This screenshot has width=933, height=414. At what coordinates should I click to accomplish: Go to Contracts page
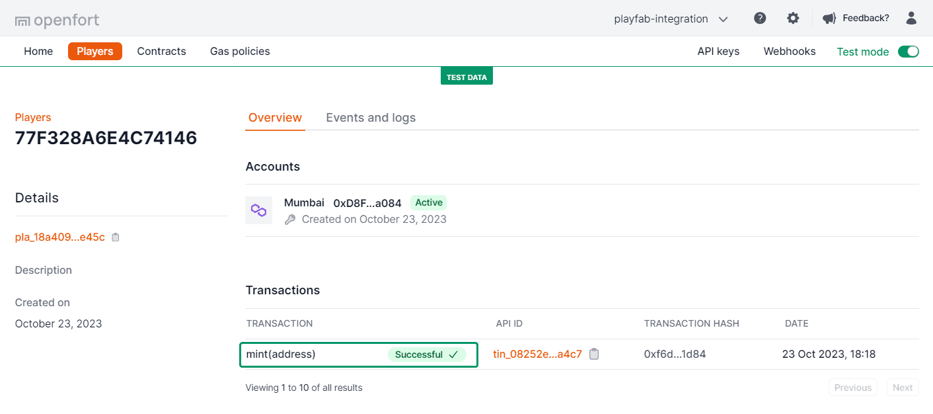point(161,51)
